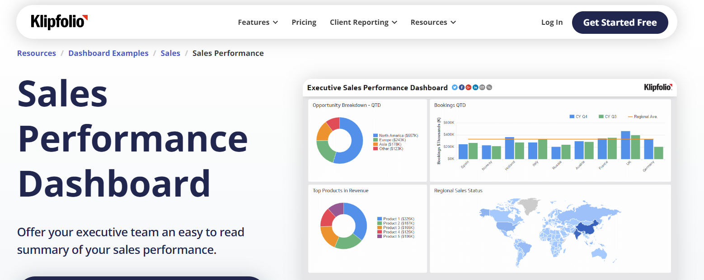Viewport: 704px width, 280px height.
Task: Click the 'Spain' axis label
Action: tap(465, 165)
